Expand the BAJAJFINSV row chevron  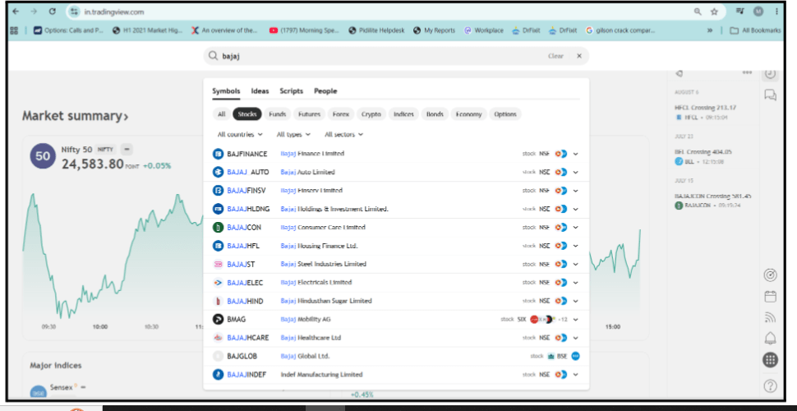(x=575, y=190)
